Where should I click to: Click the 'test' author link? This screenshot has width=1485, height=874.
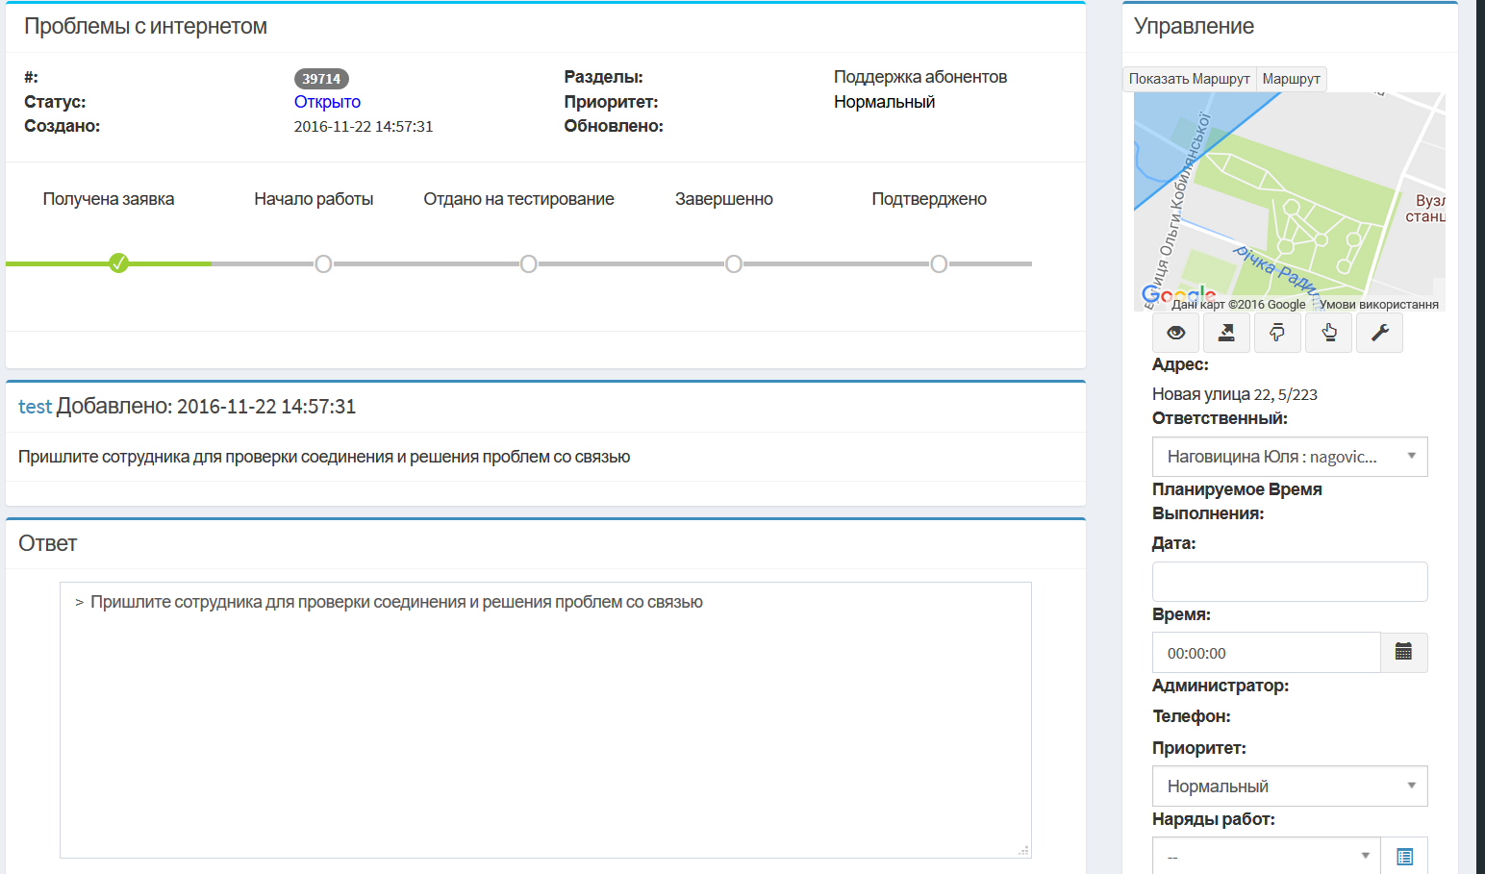coord(35,407)
